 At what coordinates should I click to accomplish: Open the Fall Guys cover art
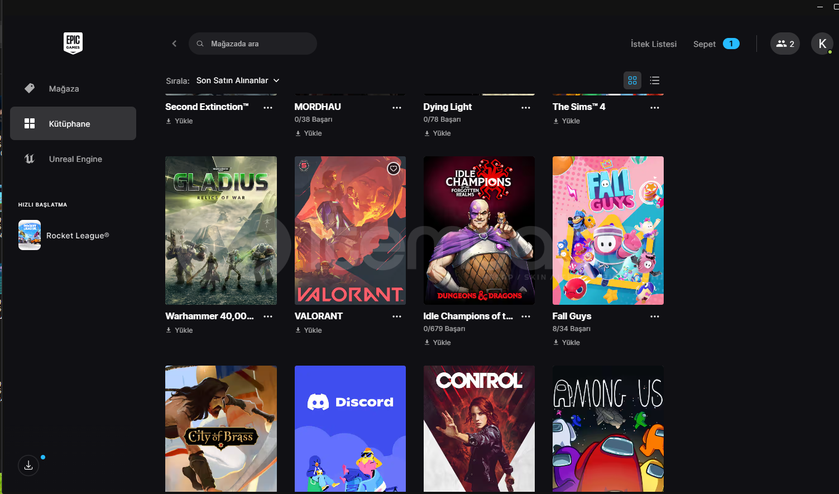[608, 231]
